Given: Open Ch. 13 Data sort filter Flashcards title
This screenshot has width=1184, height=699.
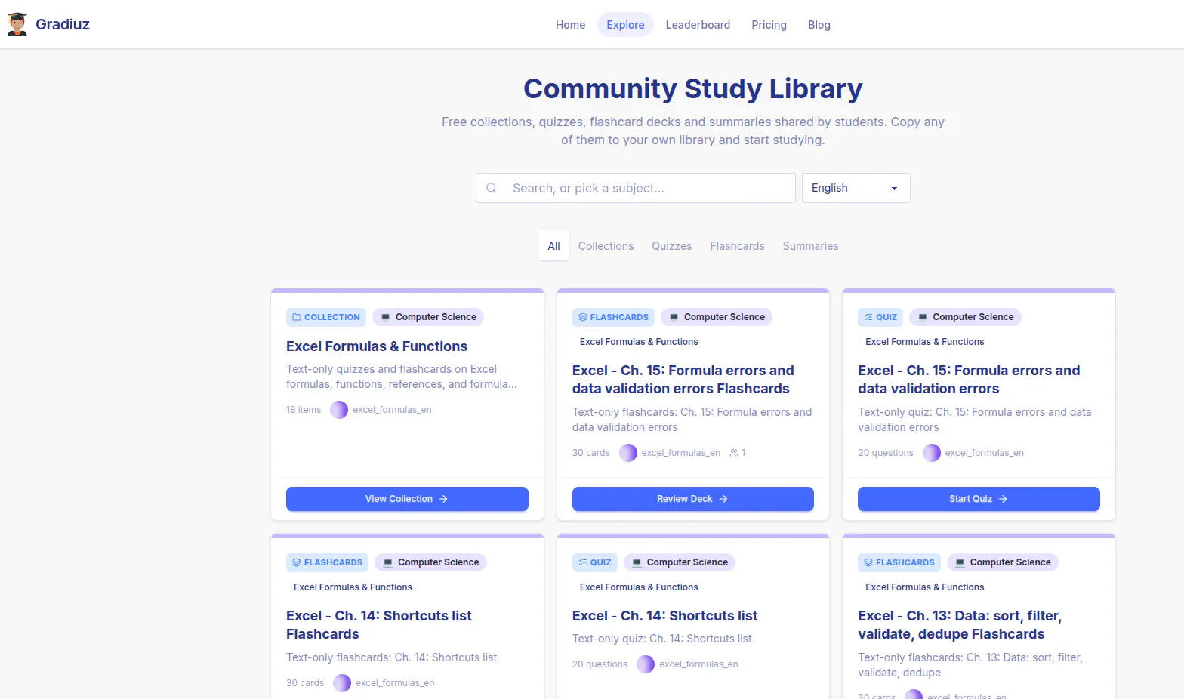Looking at the screenshot, I should click(x=960, y=625).
